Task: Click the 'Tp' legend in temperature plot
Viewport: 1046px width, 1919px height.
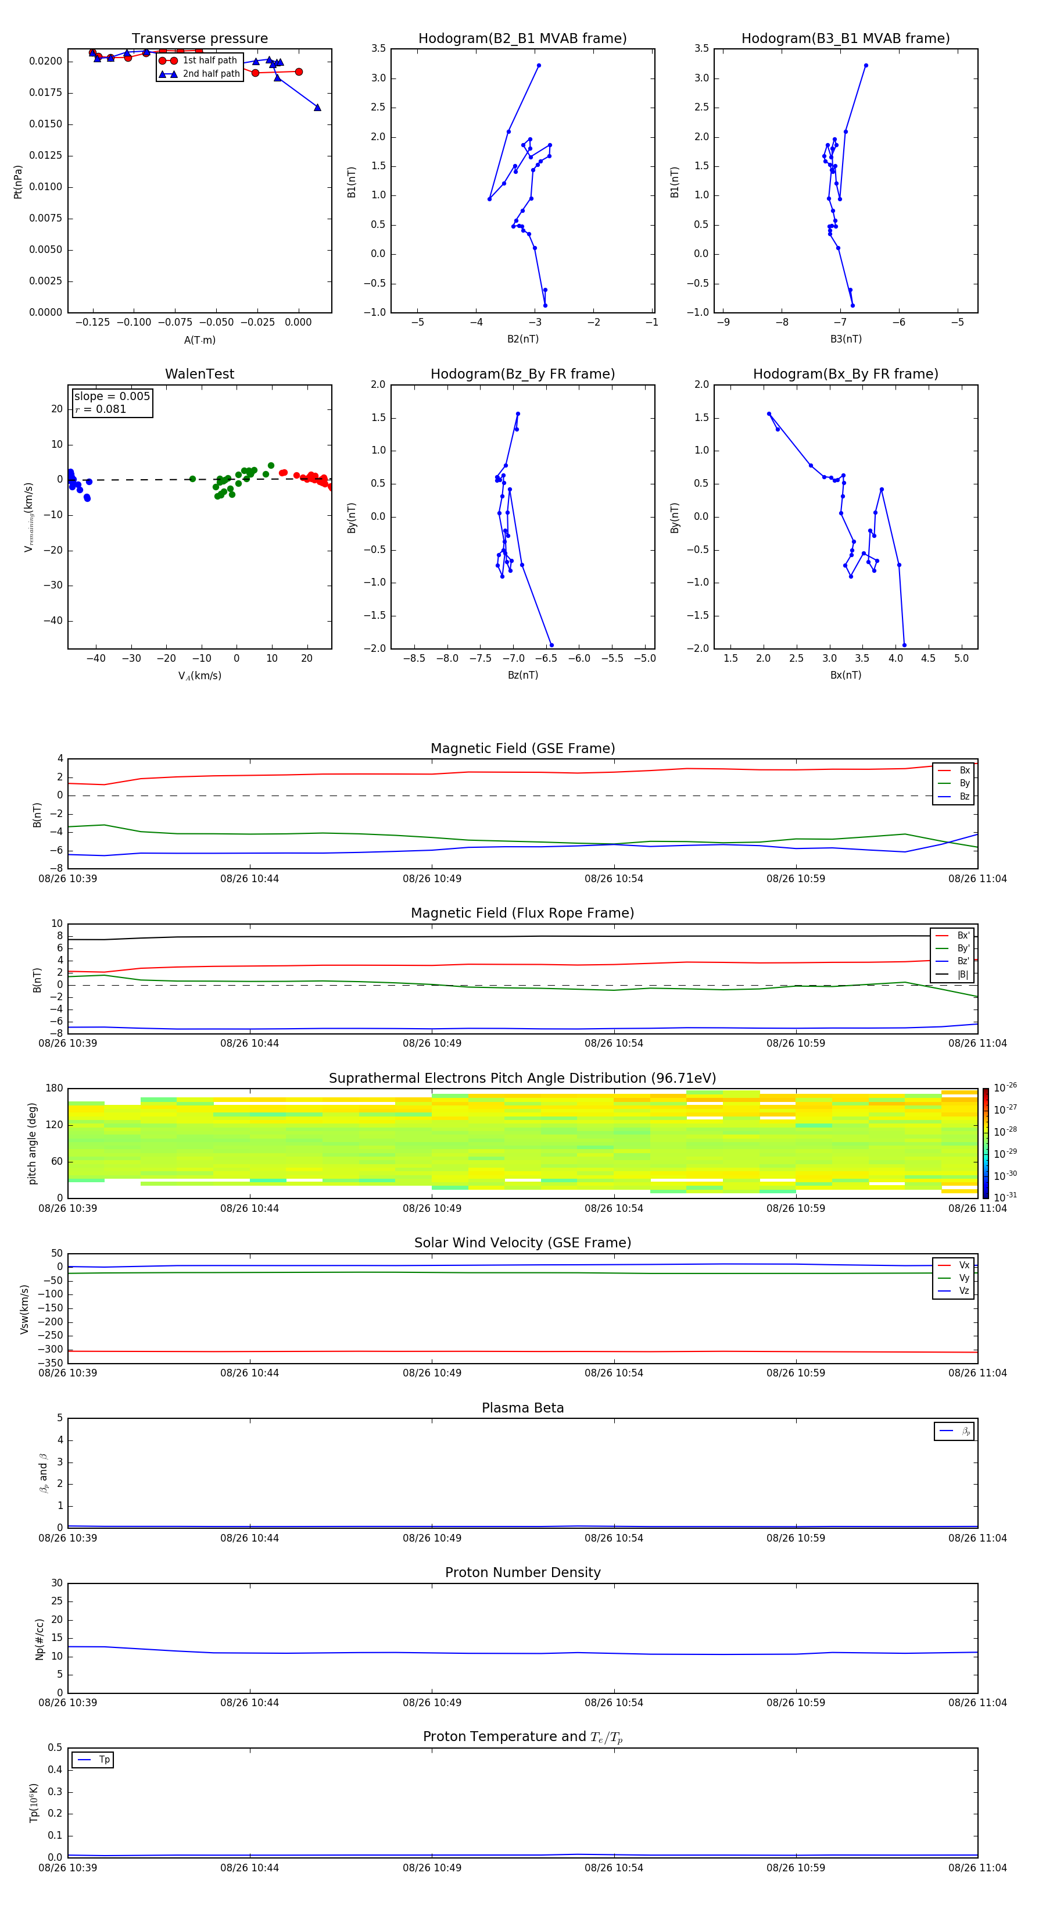Action: click(93, 1760)
